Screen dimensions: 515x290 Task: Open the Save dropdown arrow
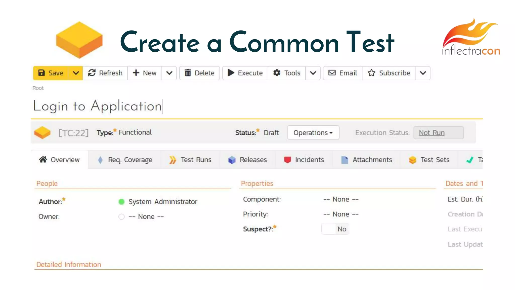76,73
